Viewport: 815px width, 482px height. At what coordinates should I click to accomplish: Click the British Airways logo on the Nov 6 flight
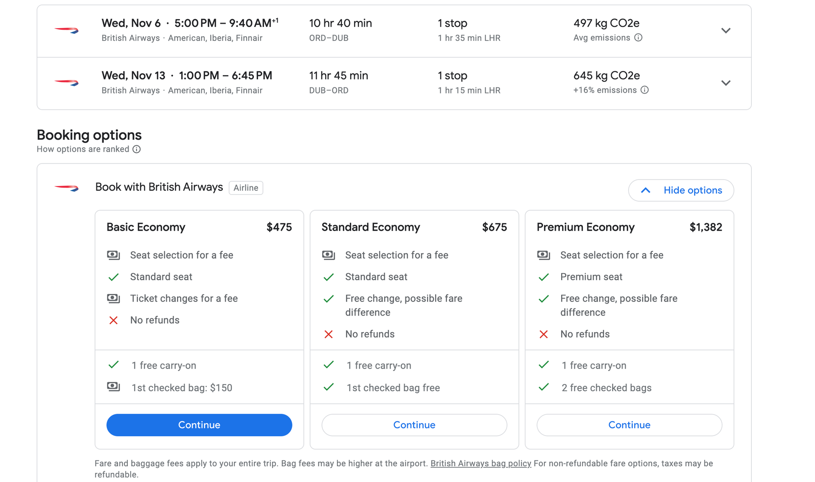click(x=67, y=30)
